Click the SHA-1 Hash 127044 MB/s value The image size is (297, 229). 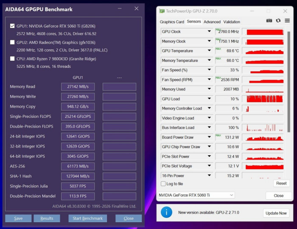click(78, 176)
